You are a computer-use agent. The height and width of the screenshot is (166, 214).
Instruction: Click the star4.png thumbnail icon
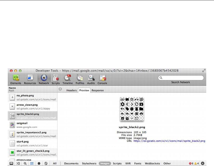(12, 143)
